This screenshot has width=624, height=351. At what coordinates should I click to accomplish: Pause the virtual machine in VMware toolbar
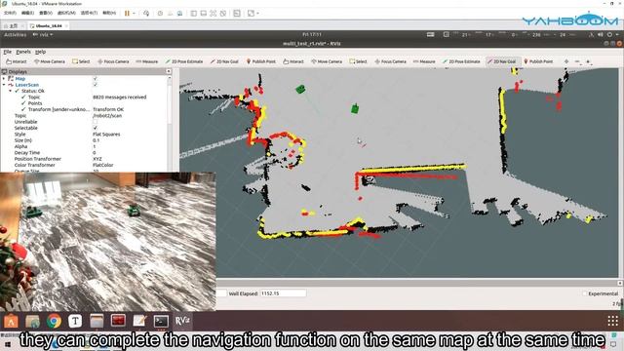pos(127,13)
